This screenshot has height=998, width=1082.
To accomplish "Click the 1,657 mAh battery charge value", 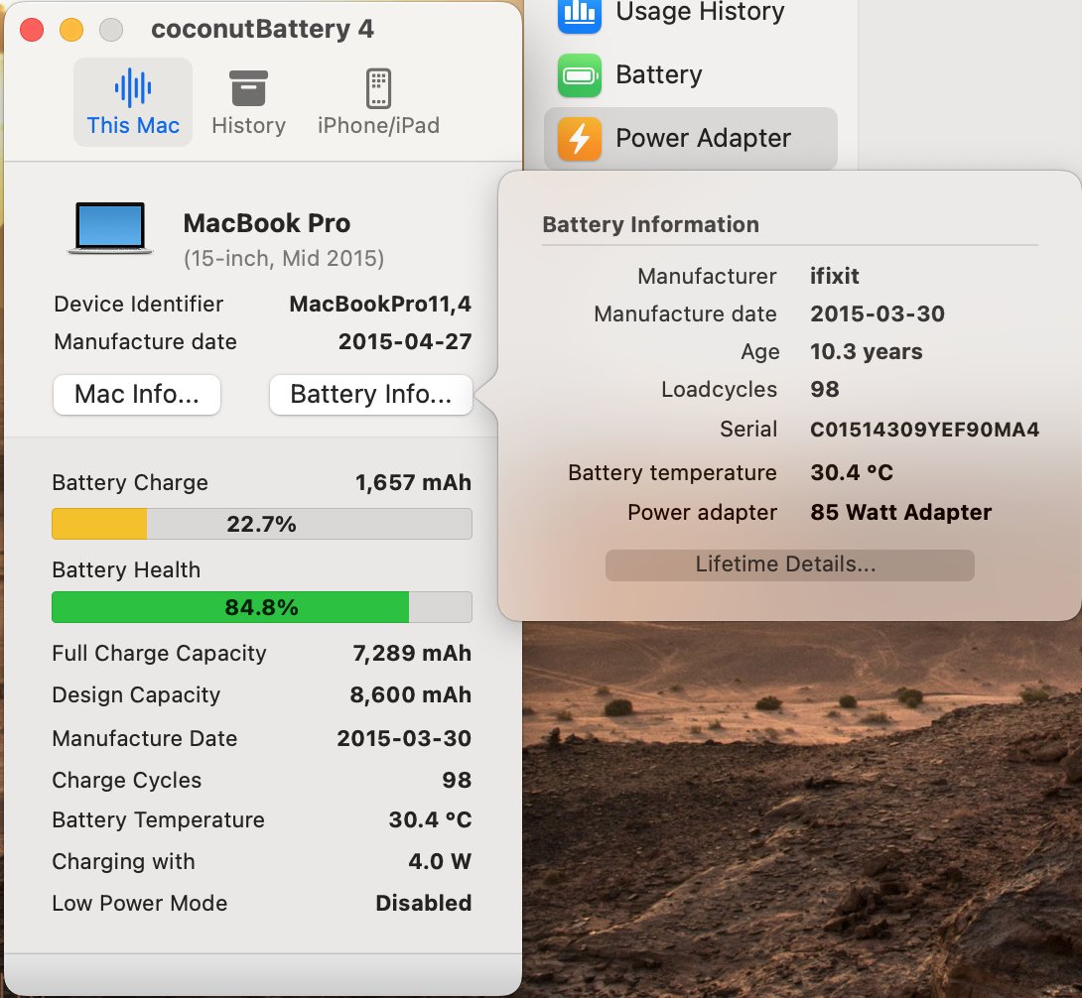I will click(x=413, y=483).
